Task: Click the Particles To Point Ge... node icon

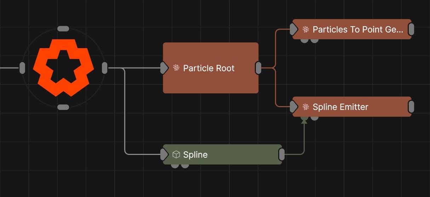Action: [x=306, y=29]
